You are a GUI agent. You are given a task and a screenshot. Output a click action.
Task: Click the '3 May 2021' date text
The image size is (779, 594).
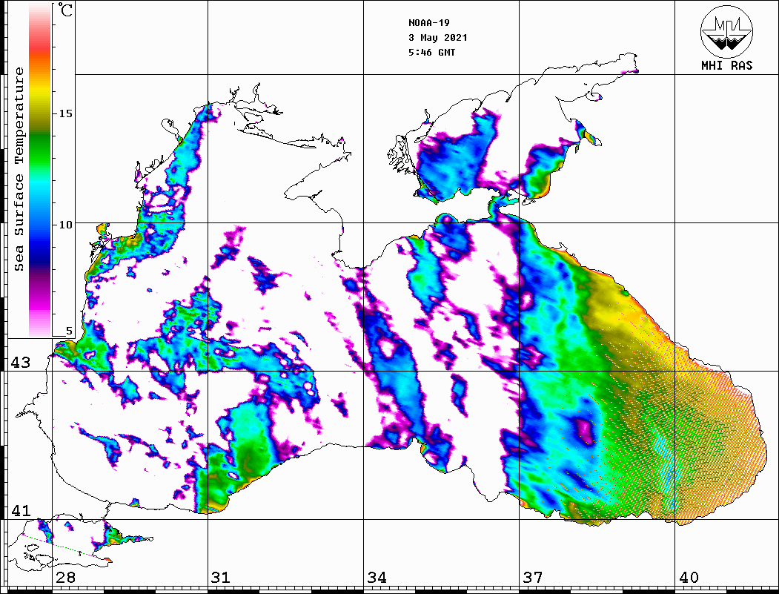(438, 38)
